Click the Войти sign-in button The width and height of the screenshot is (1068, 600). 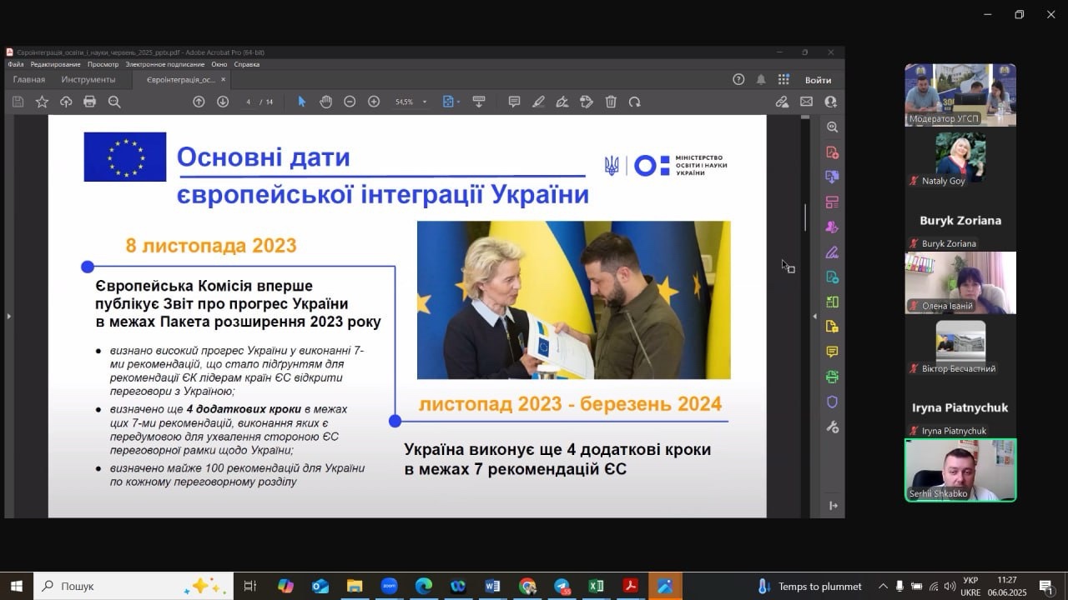818,80
